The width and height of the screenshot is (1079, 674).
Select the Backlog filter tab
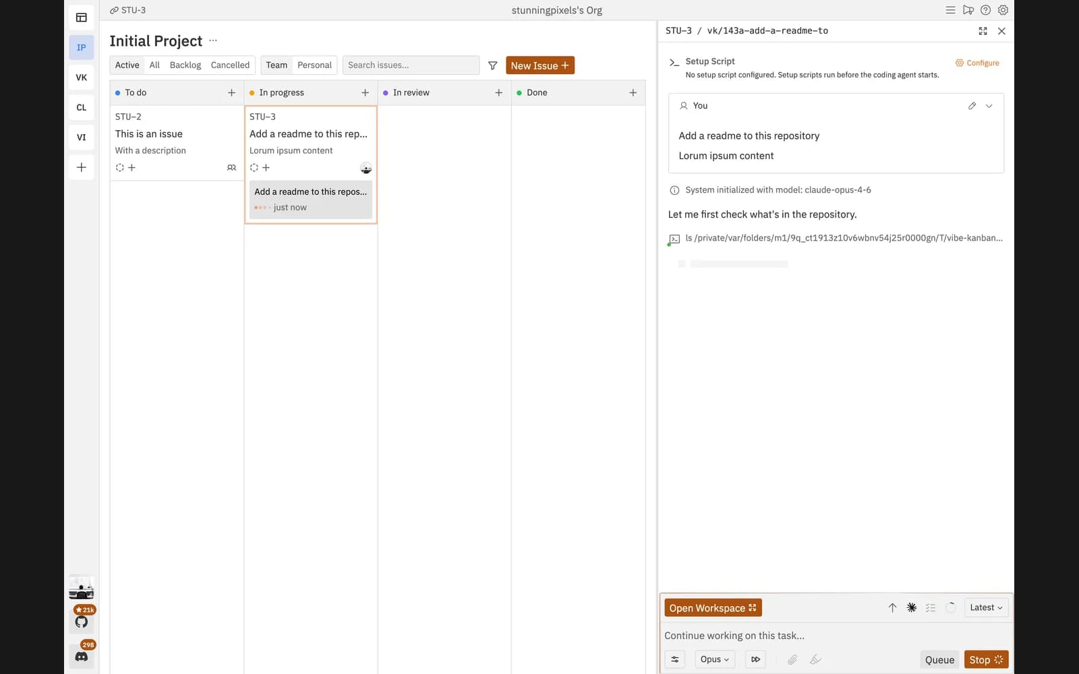tap(185, 65)
